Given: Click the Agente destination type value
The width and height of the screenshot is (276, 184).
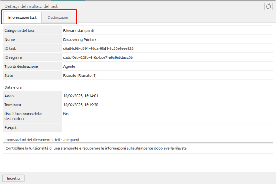Looking at the screenshot, I should (69, 66).
